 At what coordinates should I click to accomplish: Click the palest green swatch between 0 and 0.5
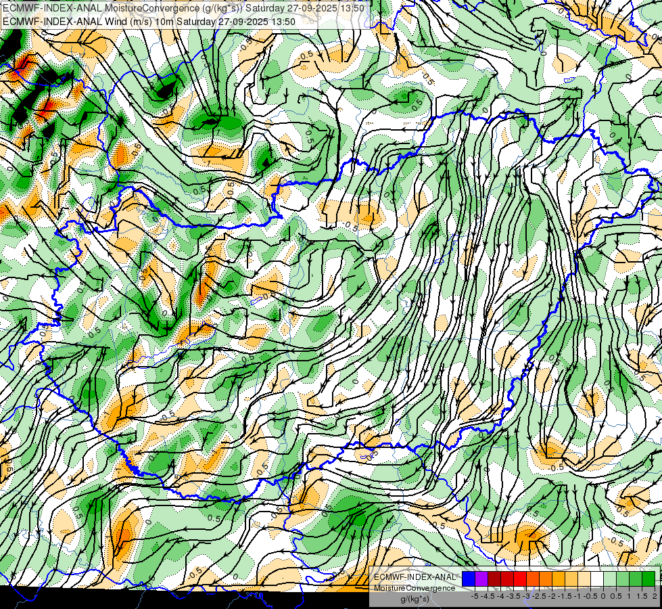coord(610,579)
